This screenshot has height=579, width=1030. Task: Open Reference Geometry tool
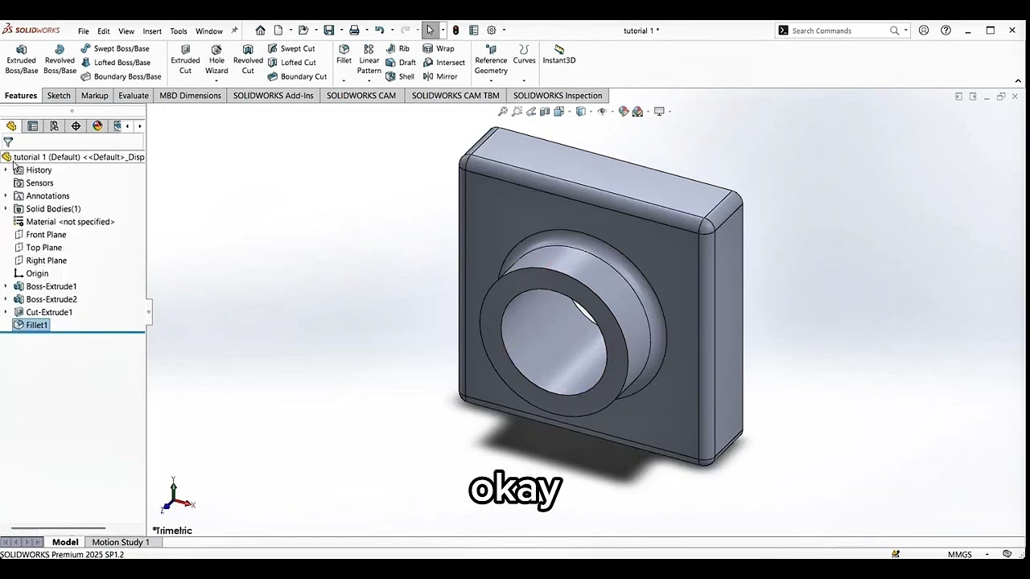[x=491, y=60]
